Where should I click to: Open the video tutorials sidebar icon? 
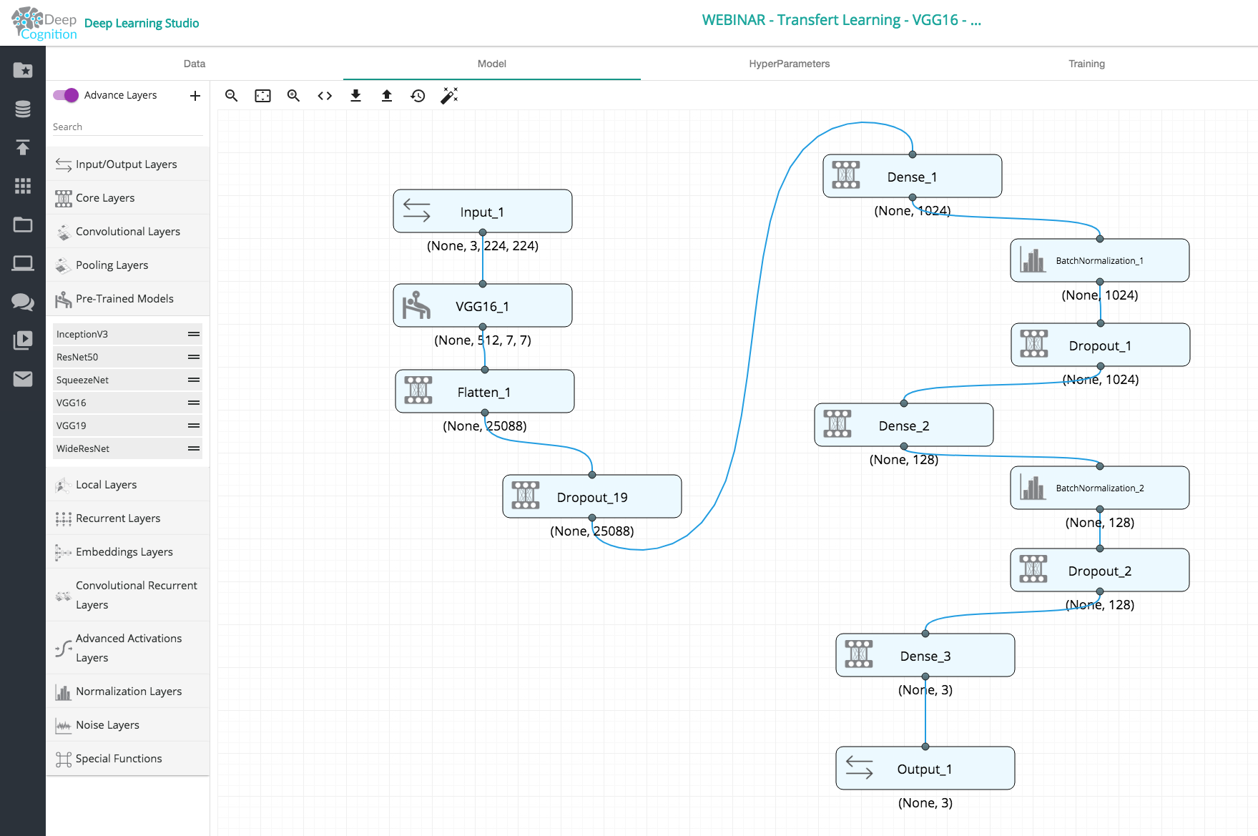[23, 340]
